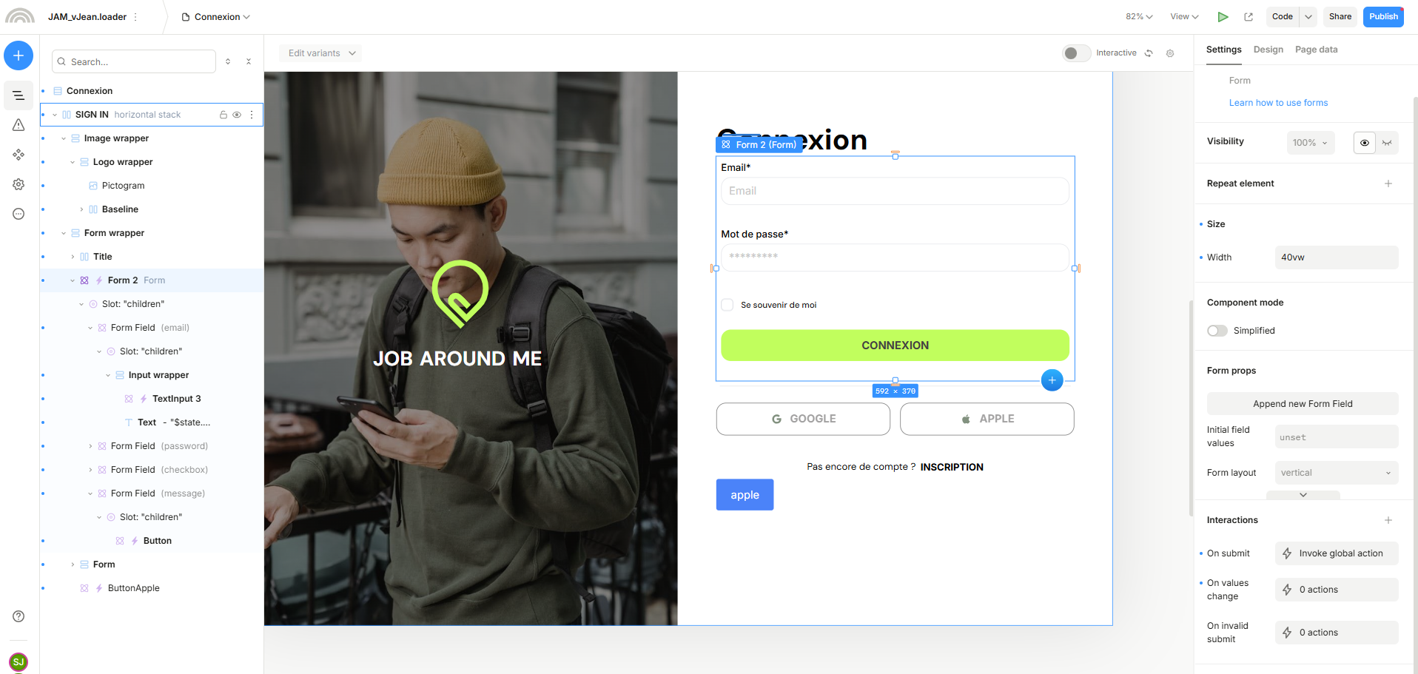Switch to the Design tab

pyautogui.click(x=1268, y=50)
